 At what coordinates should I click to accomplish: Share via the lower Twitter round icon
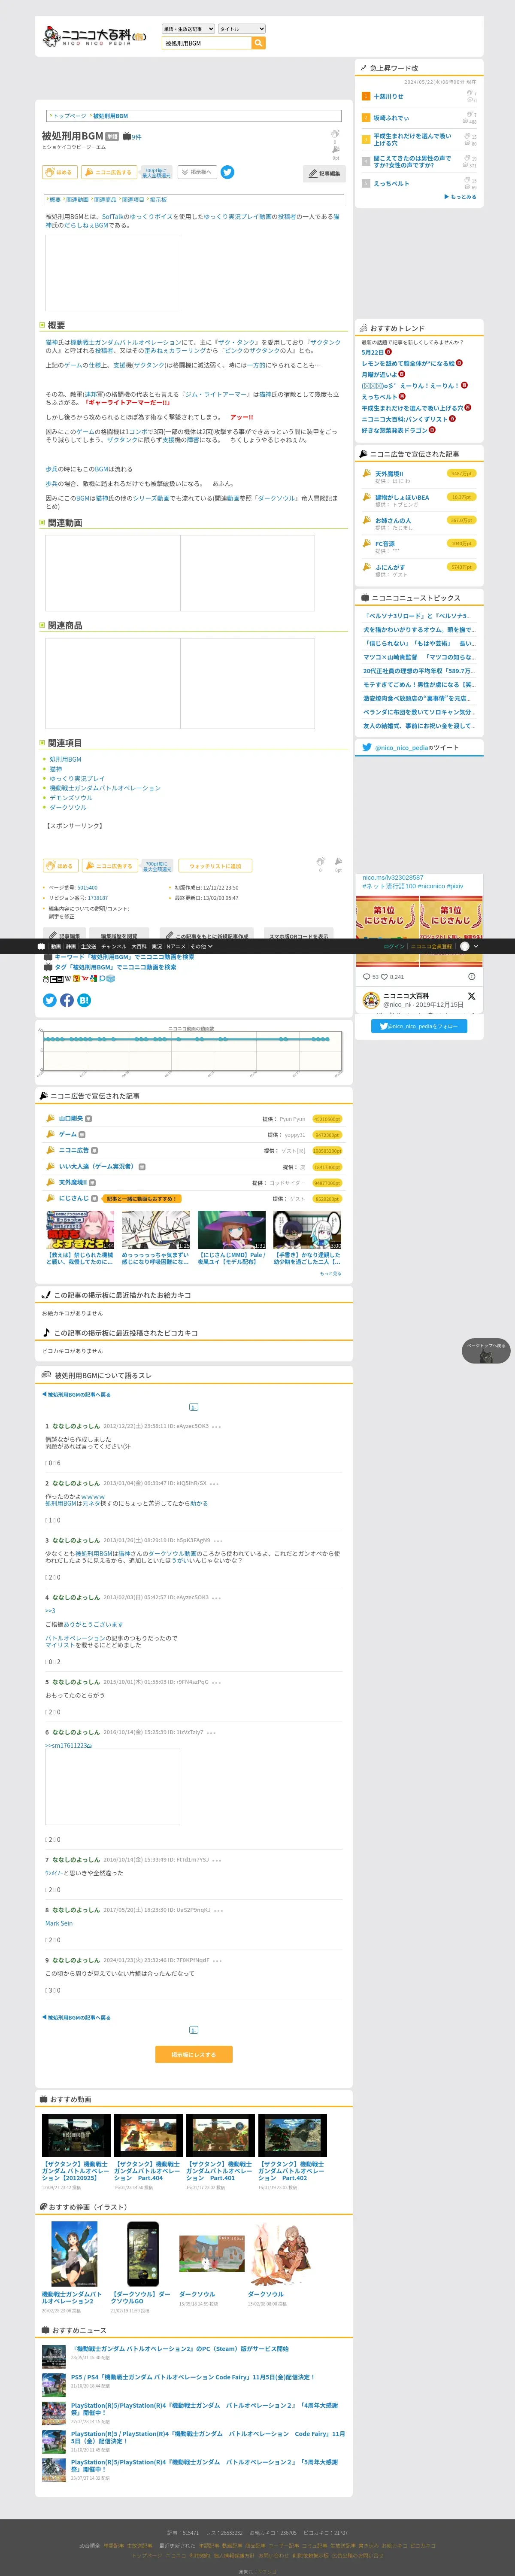coord(50,1000)
